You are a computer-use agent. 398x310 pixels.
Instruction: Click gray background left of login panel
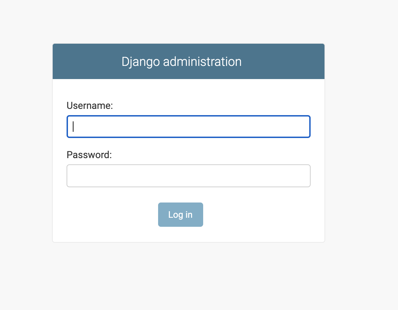pos(26,142)
